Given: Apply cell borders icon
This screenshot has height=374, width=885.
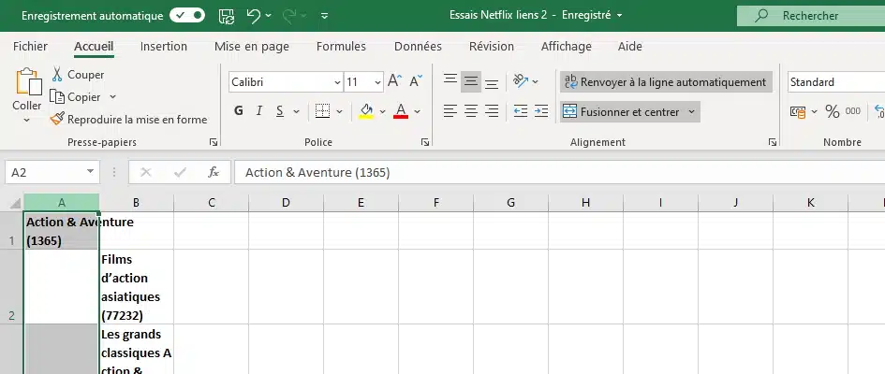Looking at the screenshot, I should [322, 111].
